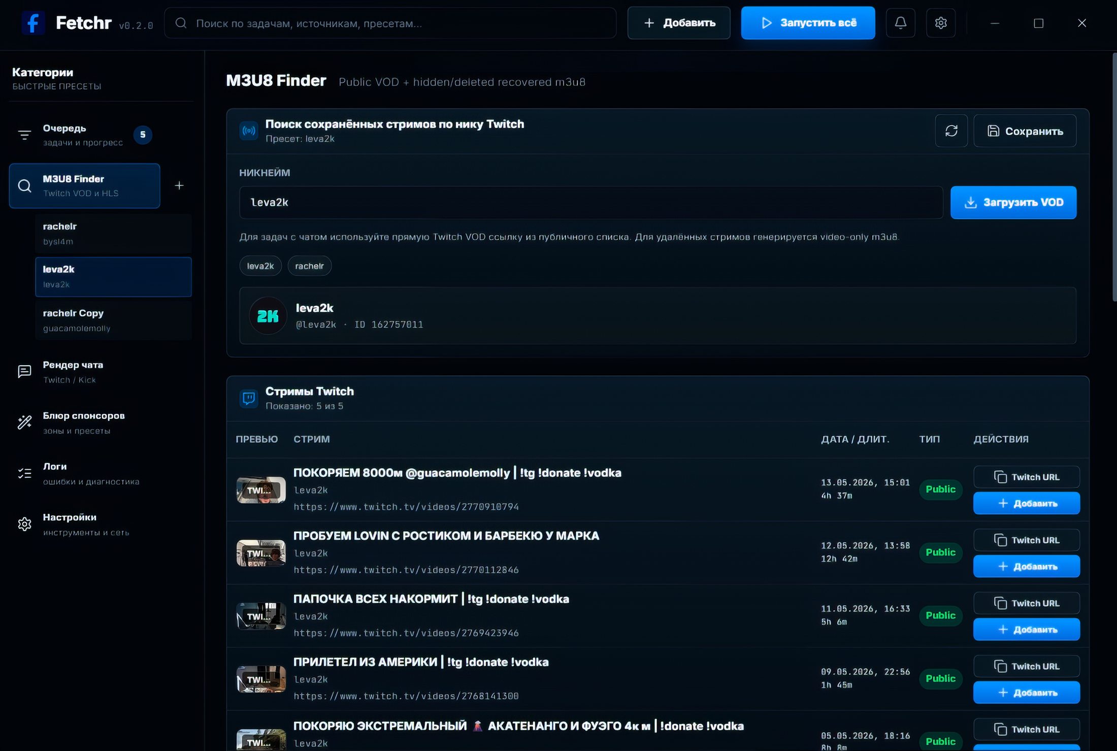Add the ПАПОЧКА ВСЕХ НАКОРМИТ stream
Screen dimensions: 1117x751
[1026, 630]
